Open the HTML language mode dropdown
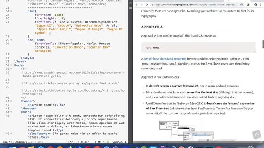 pos(99,142)
